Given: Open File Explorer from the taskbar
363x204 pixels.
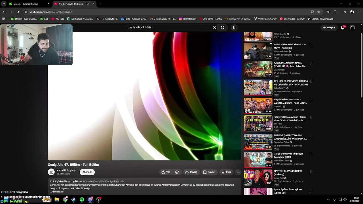Looking at the screenshot, I should click(57, 199).
